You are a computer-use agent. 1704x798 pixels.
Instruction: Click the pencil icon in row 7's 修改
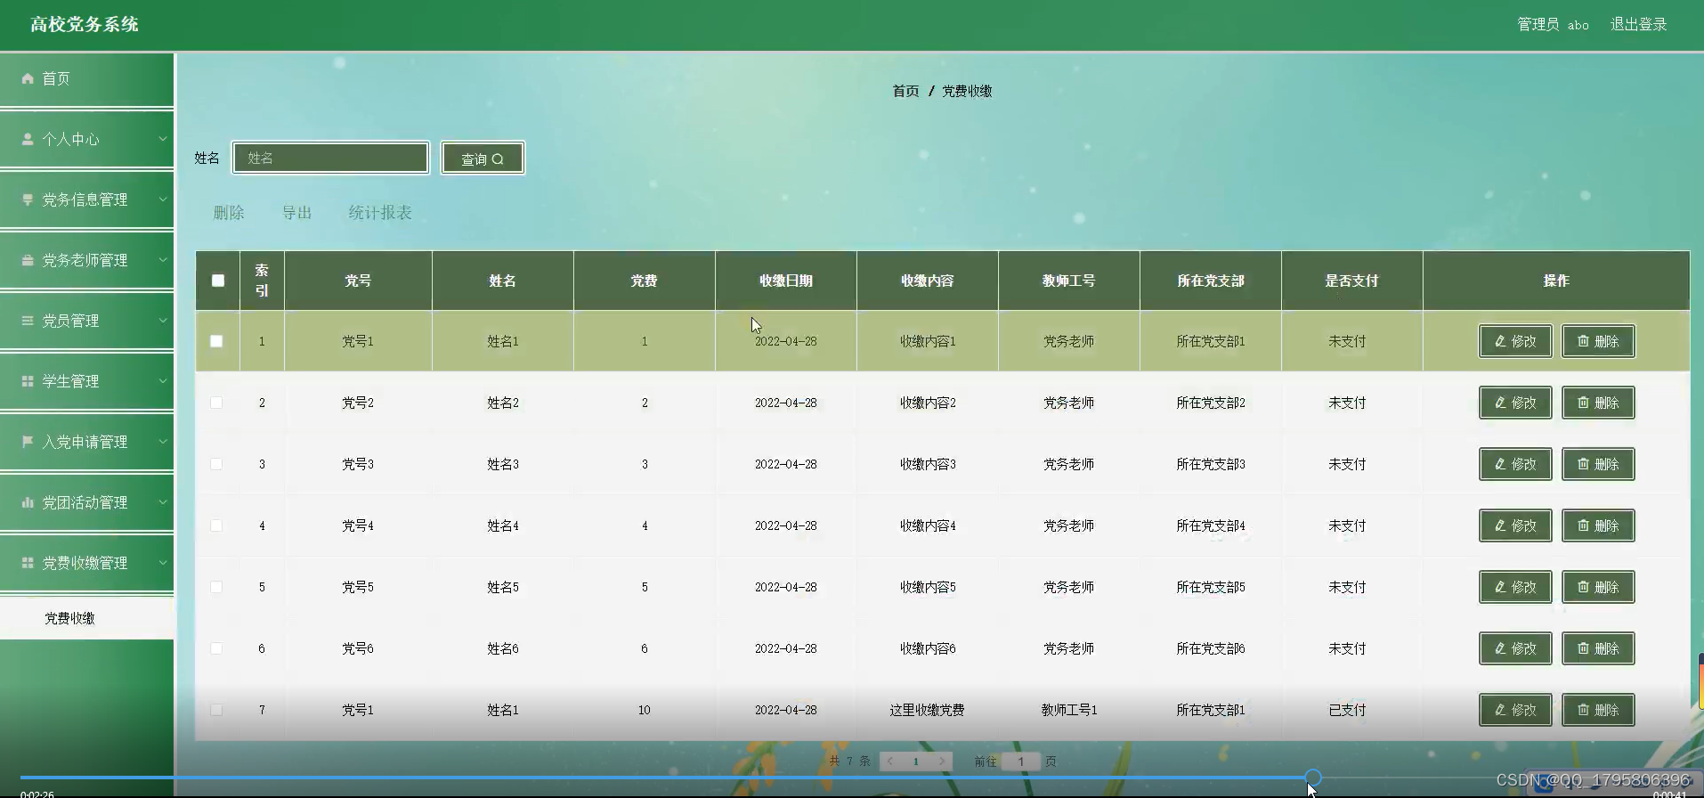tap(1500, 710)
